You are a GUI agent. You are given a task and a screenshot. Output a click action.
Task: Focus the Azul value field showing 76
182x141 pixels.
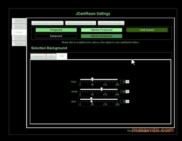(x=123, y=101)
